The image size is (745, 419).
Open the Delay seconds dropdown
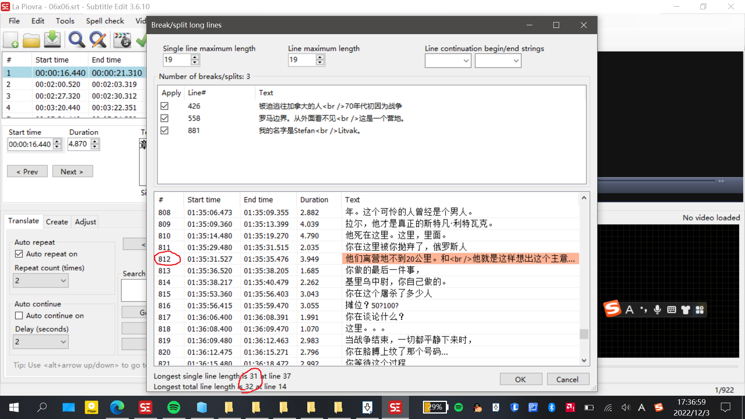coord(40,342)
